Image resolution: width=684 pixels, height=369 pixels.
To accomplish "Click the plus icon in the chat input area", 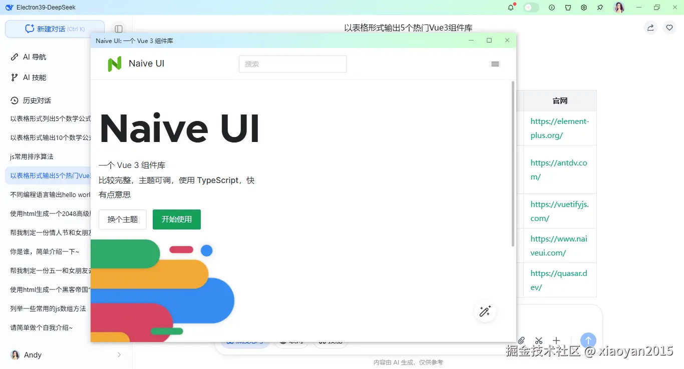I will 556,340.
